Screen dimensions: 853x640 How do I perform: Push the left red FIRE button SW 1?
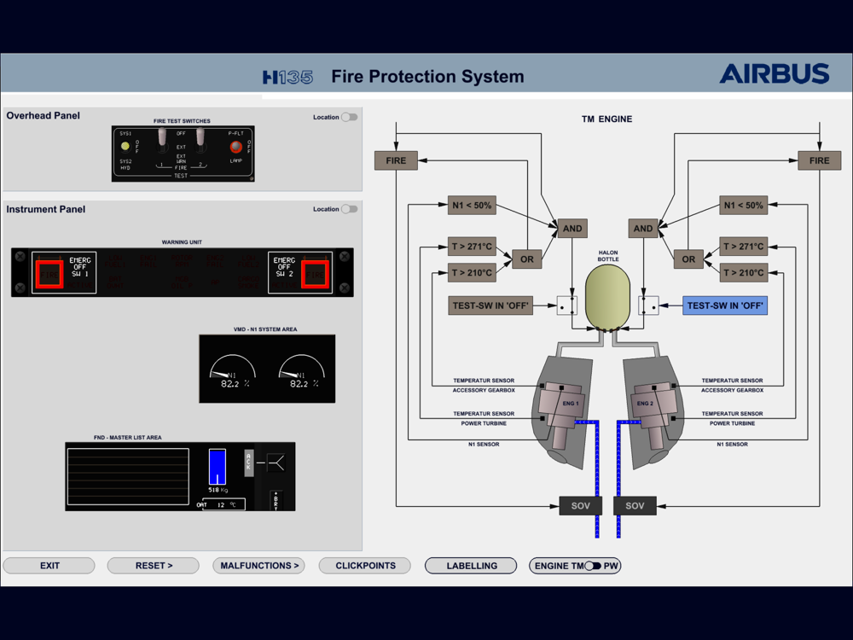coord(49,274)
